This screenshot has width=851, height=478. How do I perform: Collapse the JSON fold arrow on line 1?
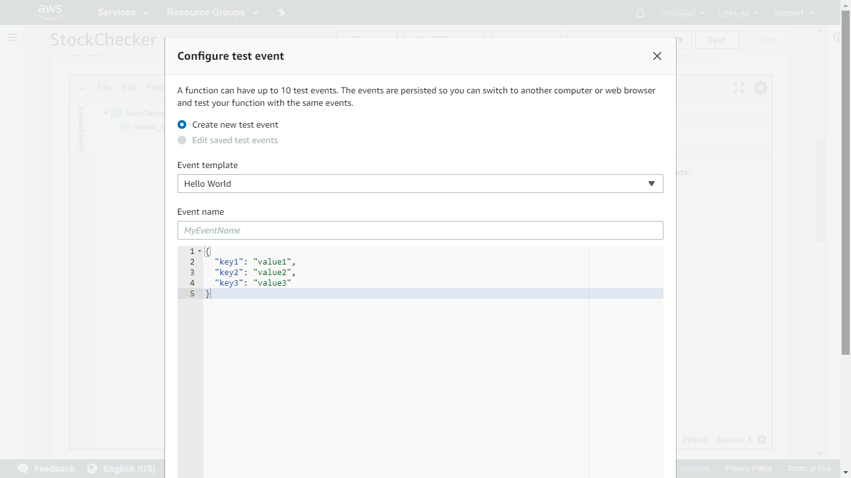tap(199, 251)
